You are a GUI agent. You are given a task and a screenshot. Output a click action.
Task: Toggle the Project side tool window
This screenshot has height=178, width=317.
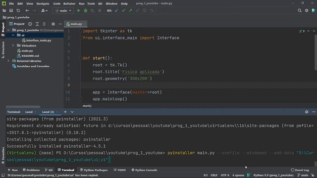(x=3, y=30)
